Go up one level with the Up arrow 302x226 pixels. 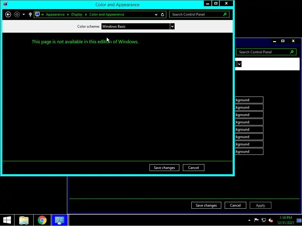click(x=30, y=14)
